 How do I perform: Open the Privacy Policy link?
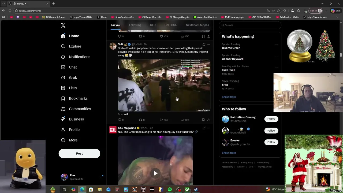pos(247,162)
